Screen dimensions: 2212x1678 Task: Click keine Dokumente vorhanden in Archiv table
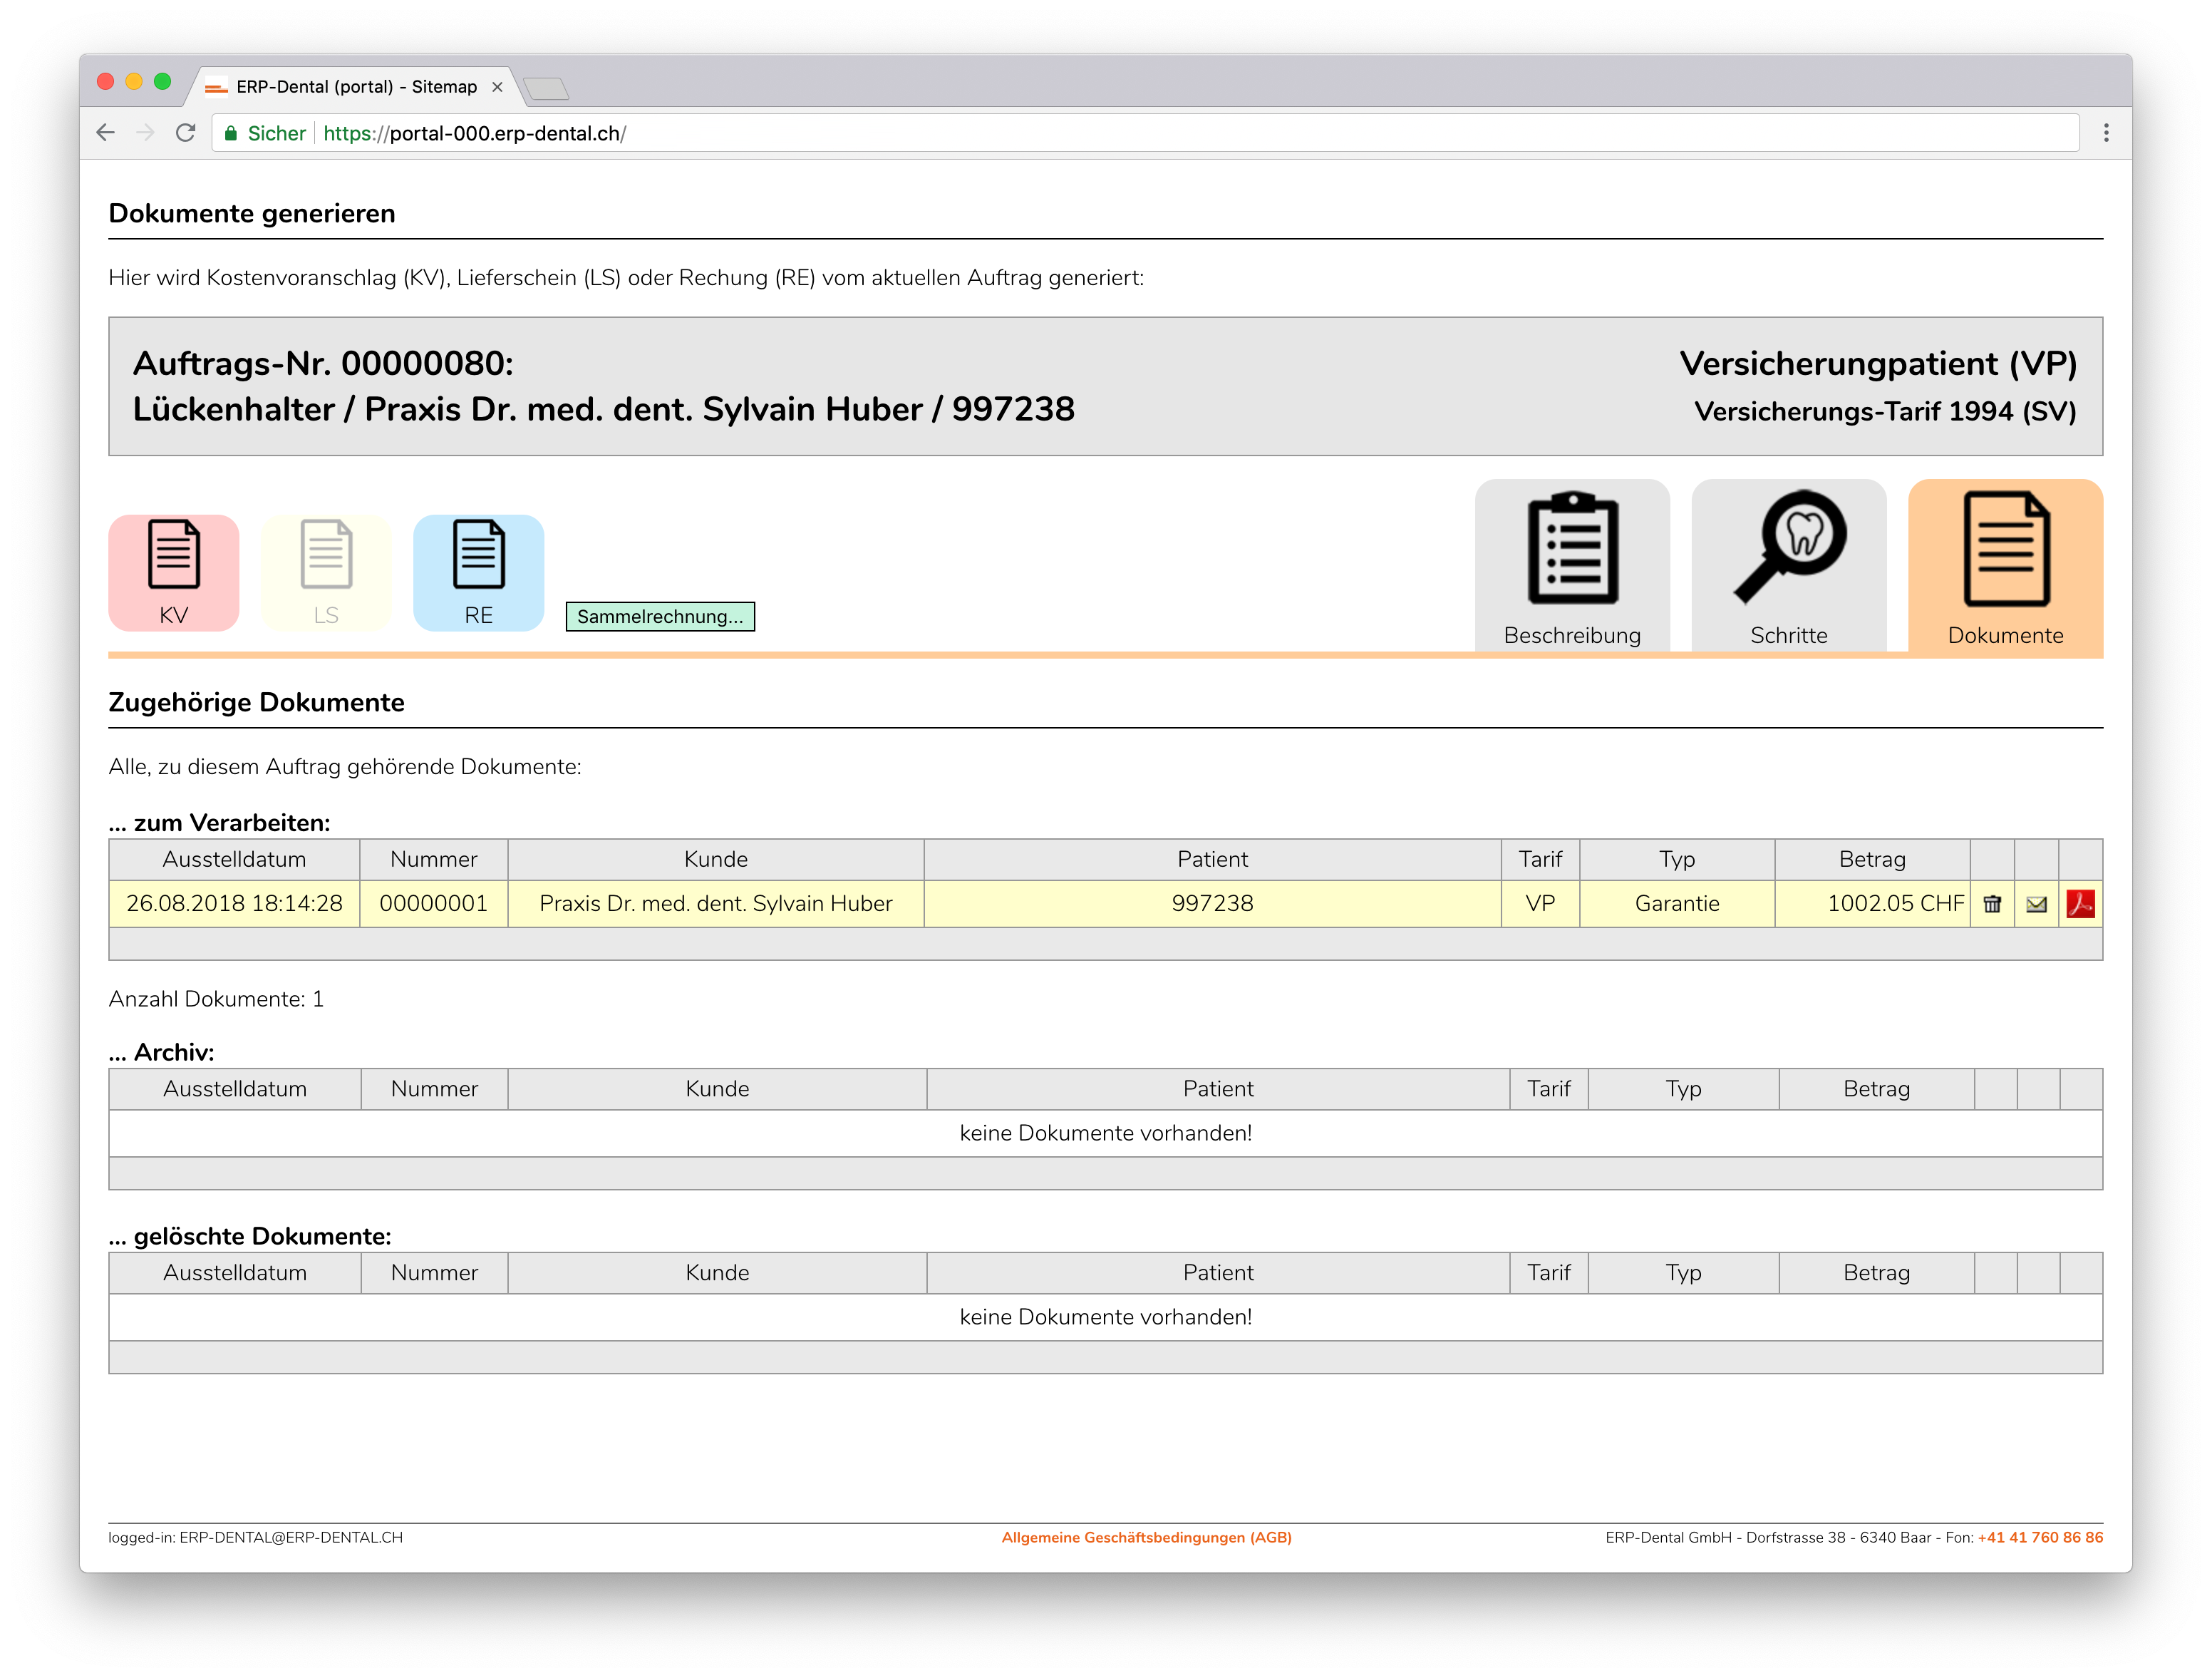[x=1106, y=1133]
